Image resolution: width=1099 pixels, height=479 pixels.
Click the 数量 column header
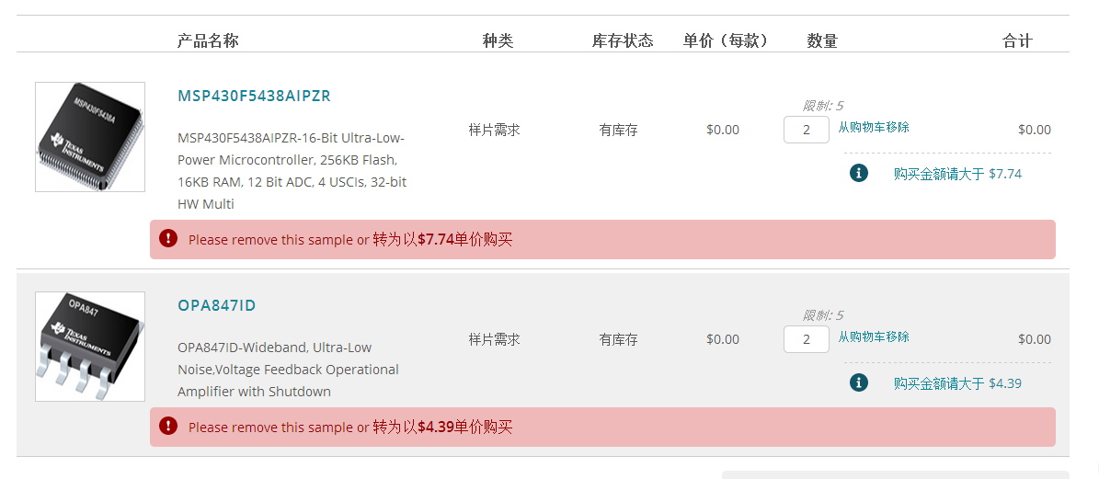click(x=822, y=40)
